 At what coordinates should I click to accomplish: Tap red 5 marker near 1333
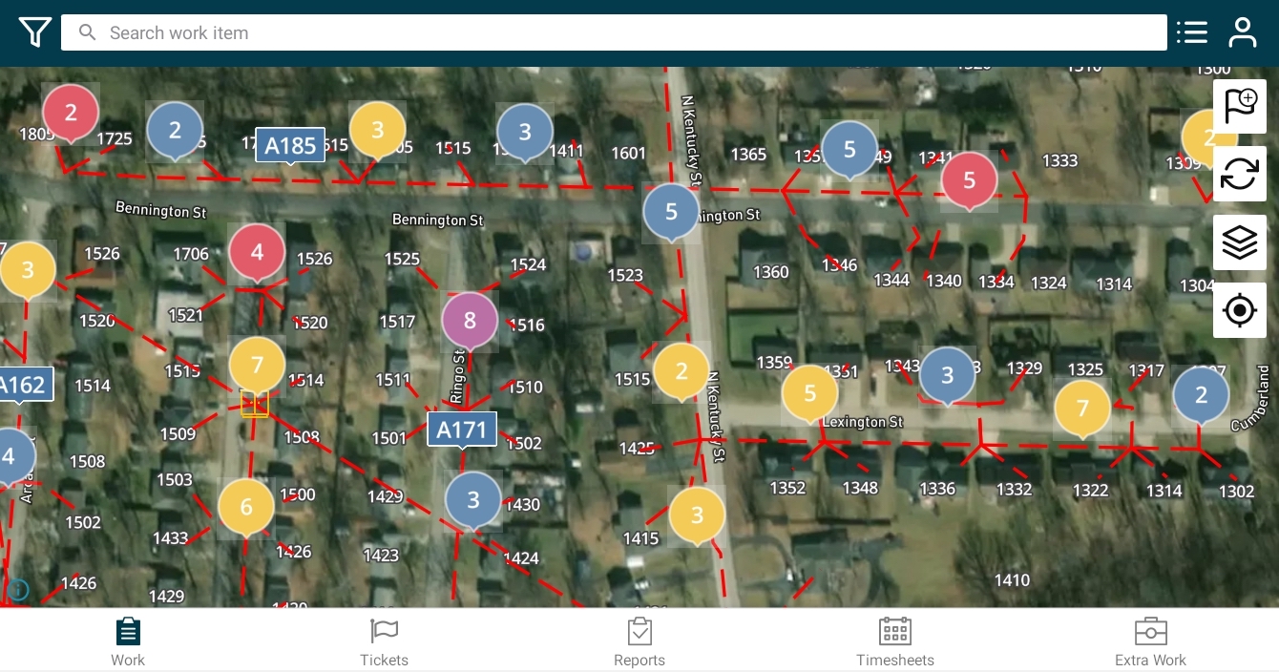pos(970,181)
